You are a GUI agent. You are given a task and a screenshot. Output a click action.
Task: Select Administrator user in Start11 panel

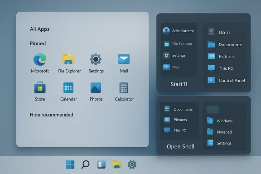pyautogui.click(x=179, y=31)
